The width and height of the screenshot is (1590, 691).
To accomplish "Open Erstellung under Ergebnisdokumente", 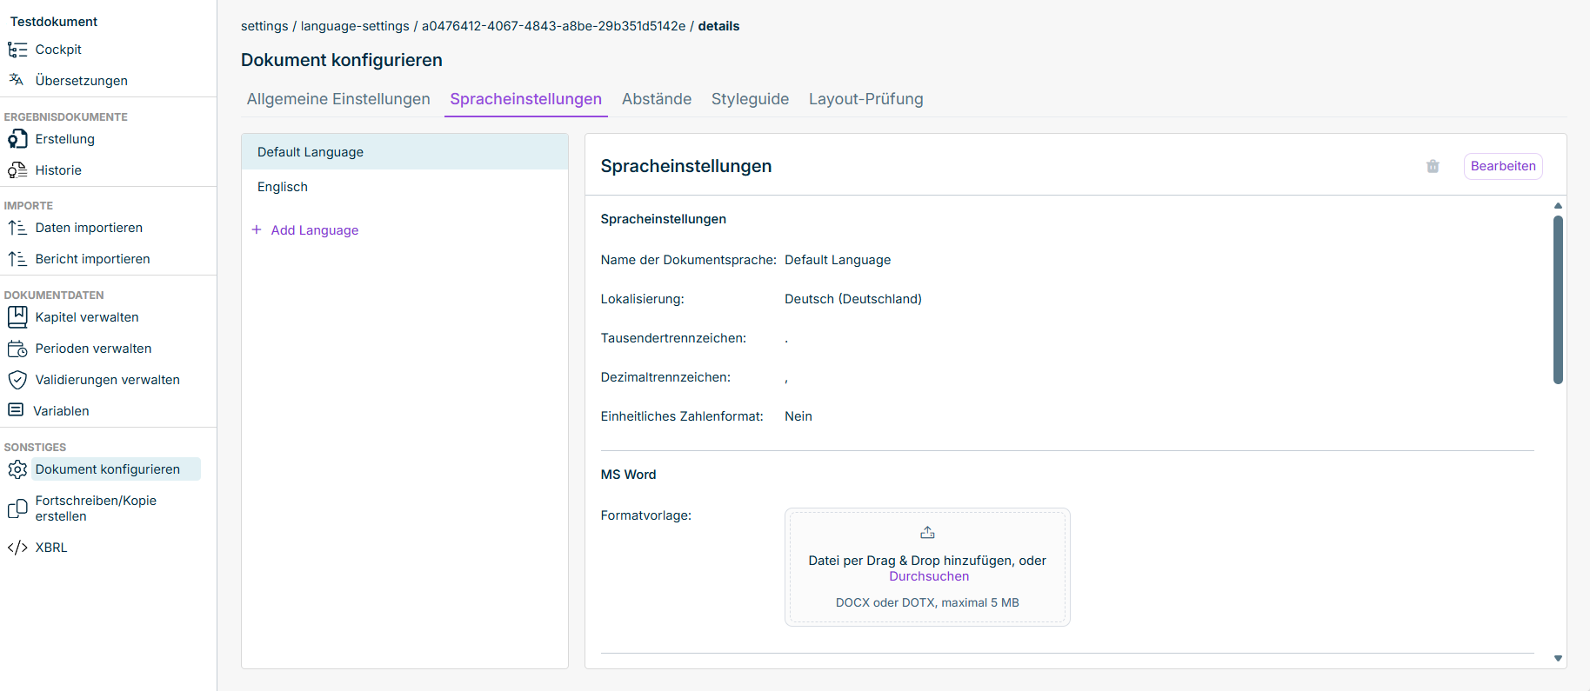I will pyautogui.click(x=65, y=139).
